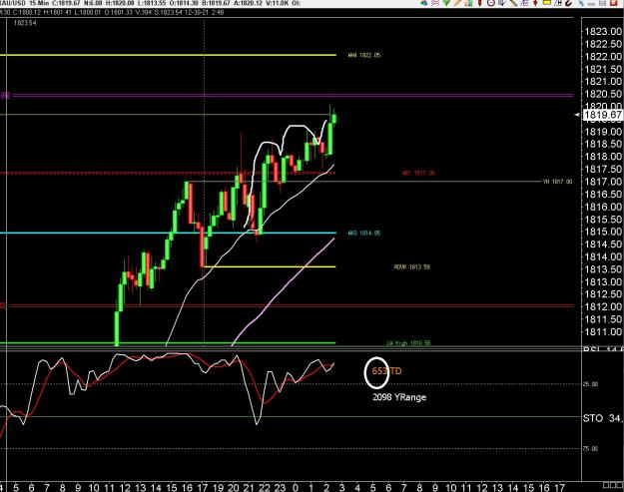Viewport: 624px width, 492px height.
Task: Click the 19 hour label on time axis
Action: 218,488
